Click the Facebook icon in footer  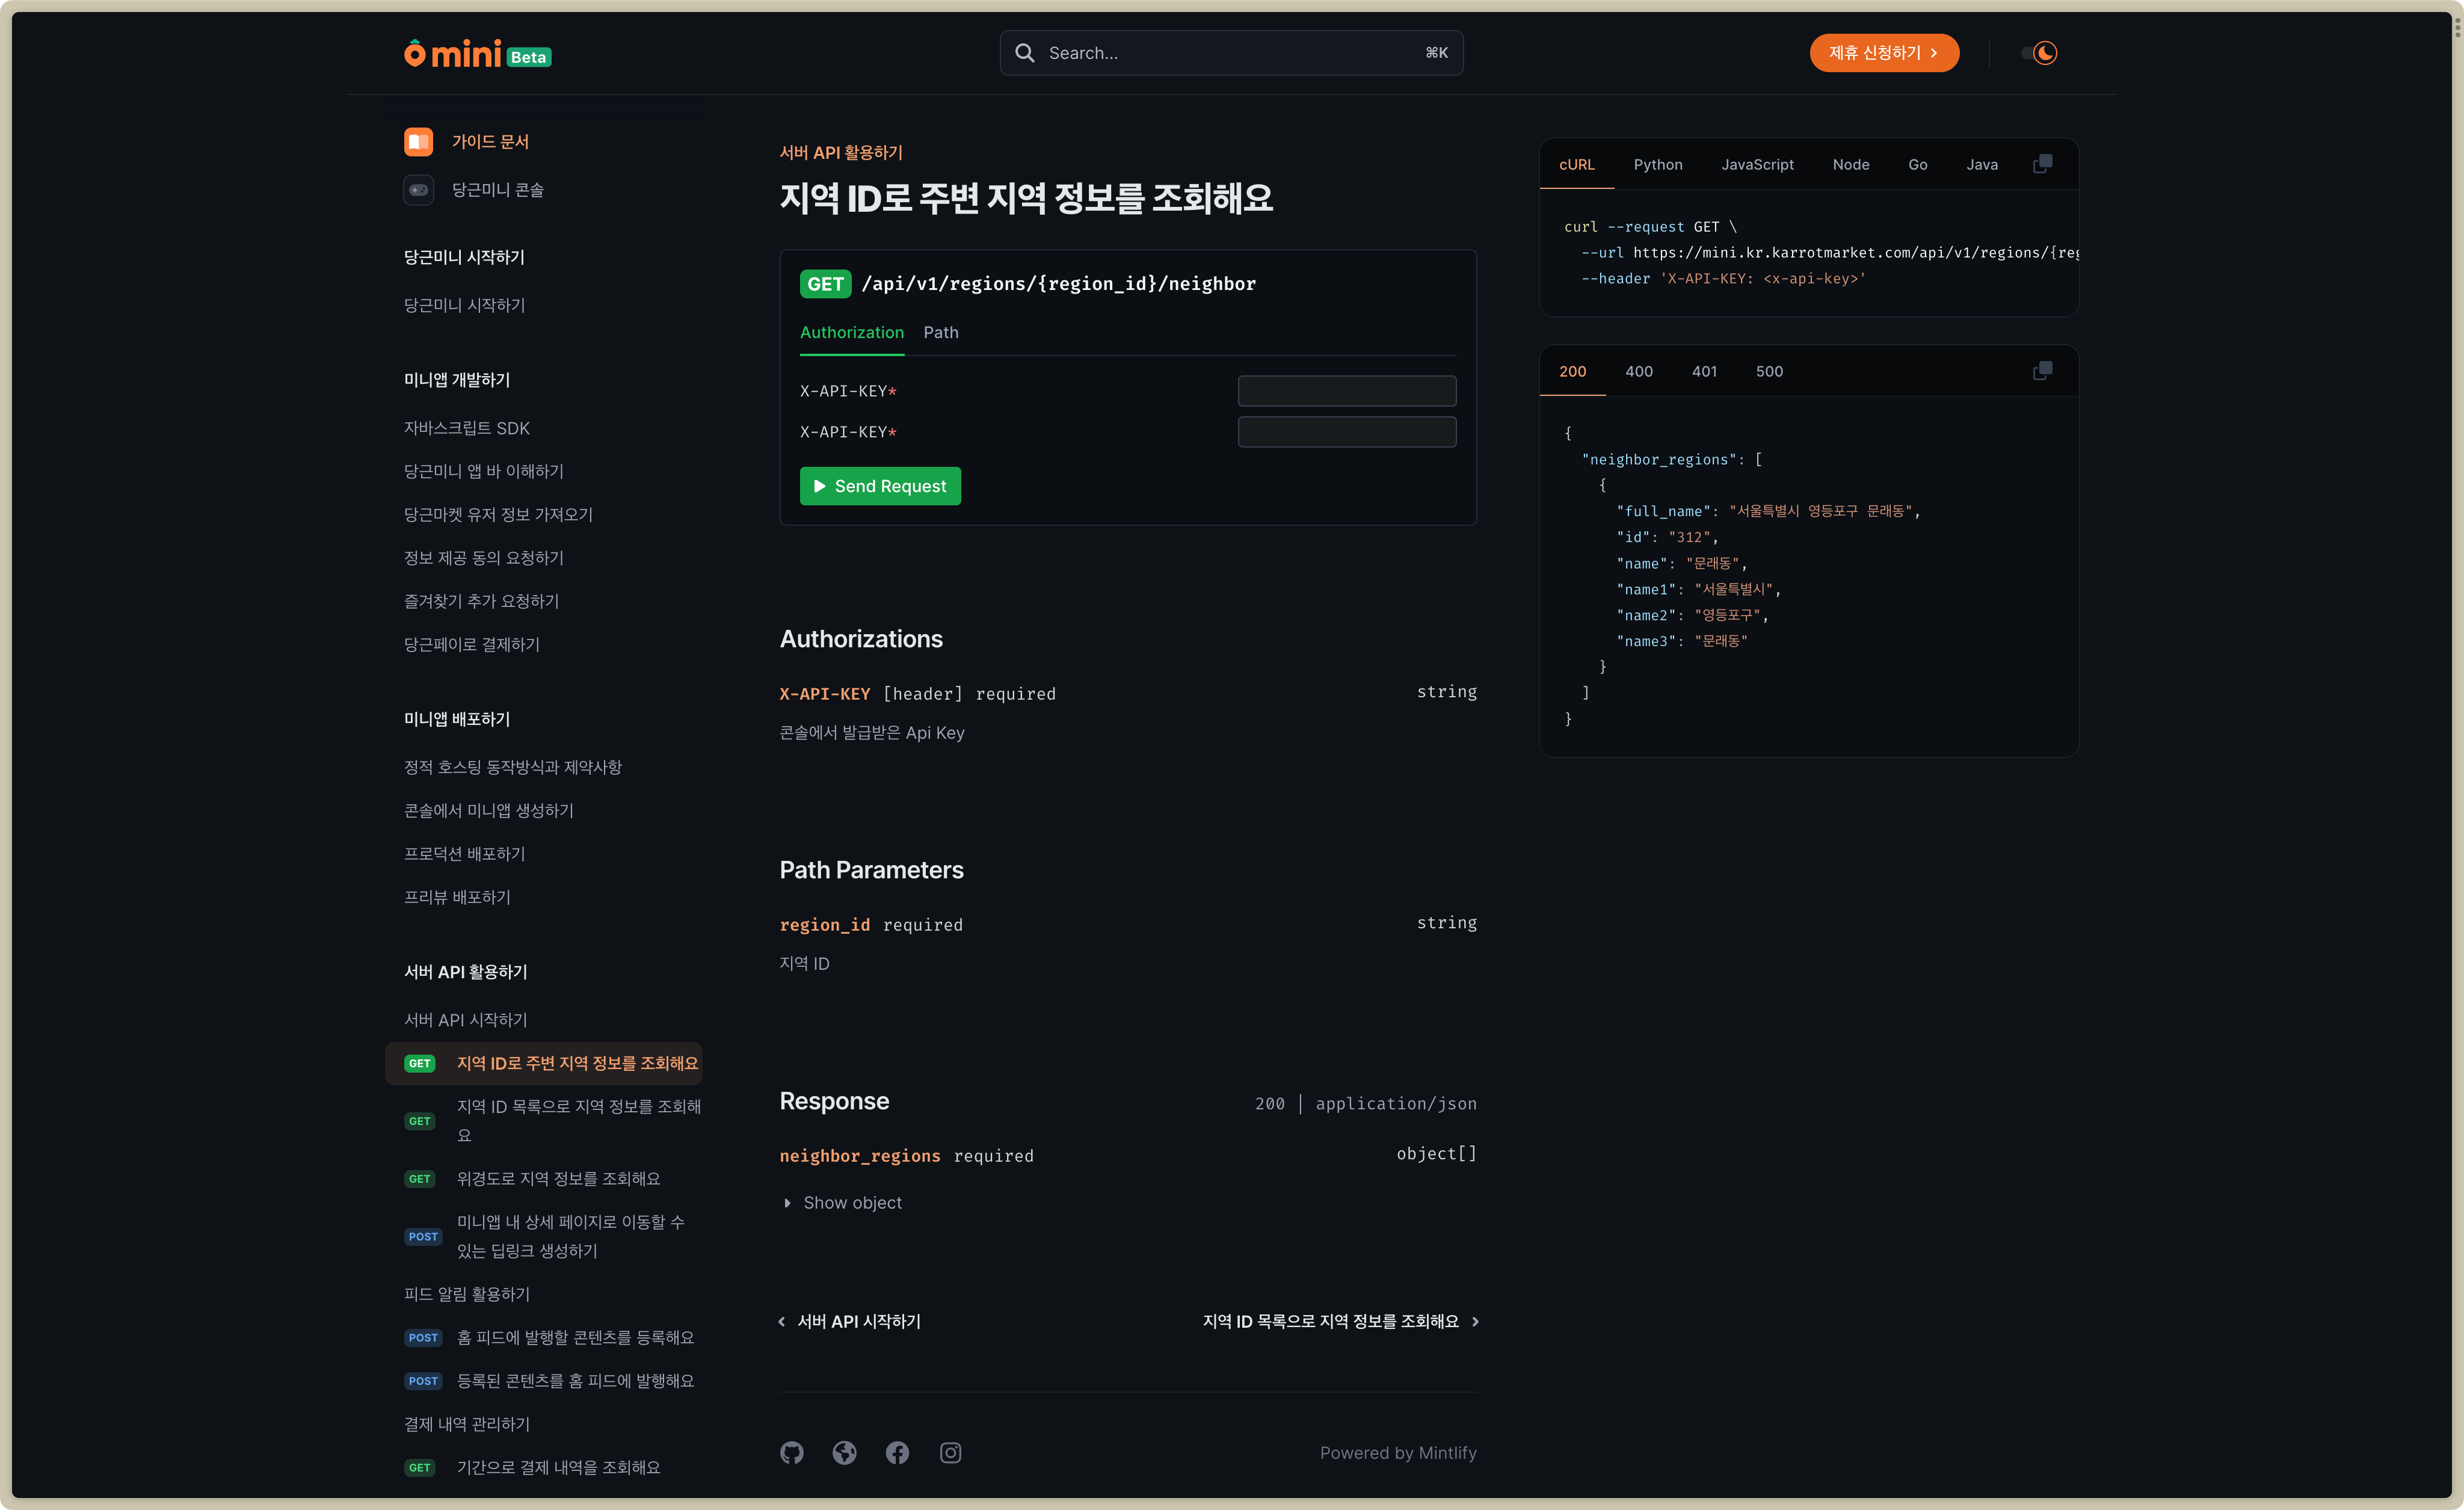click(897, 1452)
